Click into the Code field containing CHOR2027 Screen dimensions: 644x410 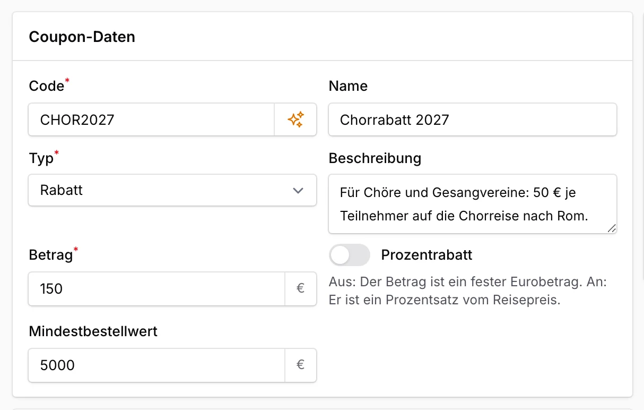[151, 119]
